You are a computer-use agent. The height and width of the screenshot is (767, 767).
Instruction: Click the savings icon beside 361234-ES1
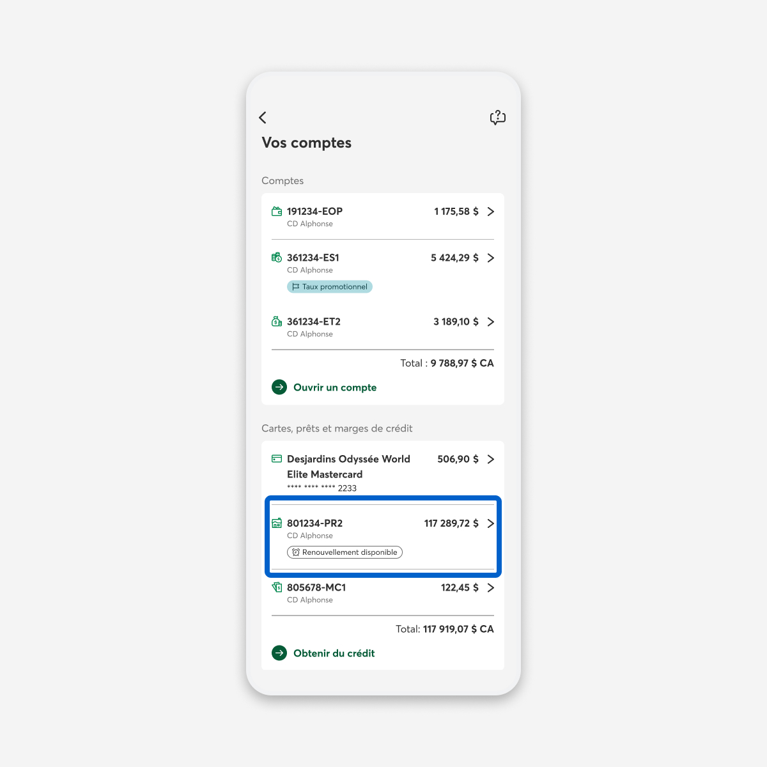(x=277, y=258)
